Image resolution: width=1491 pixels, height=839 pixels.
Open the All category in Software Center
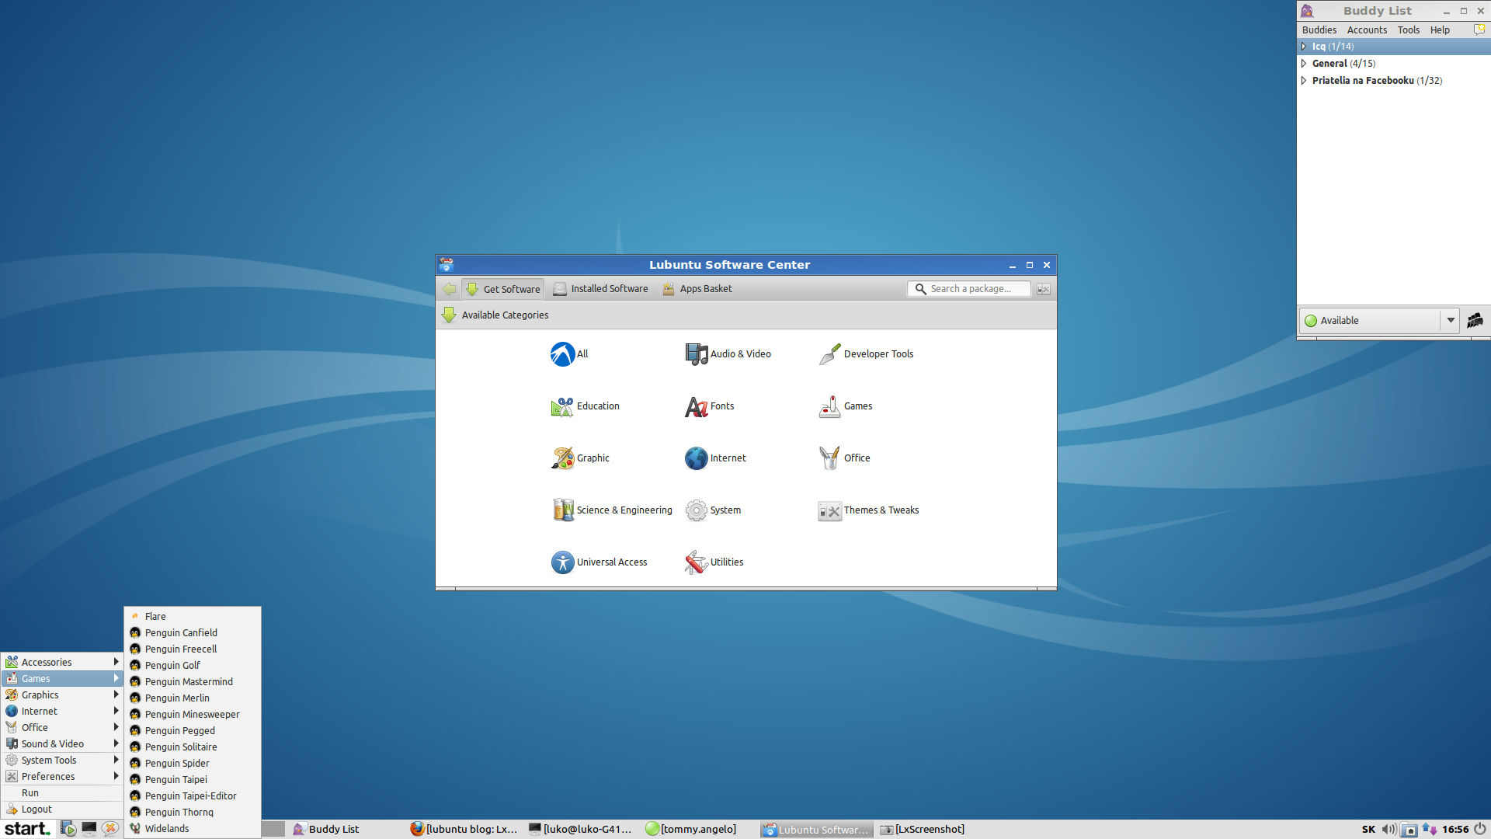click(569, 354)
